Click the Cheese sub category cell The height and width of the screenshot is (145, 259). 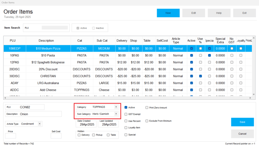(x=104, y=90)
